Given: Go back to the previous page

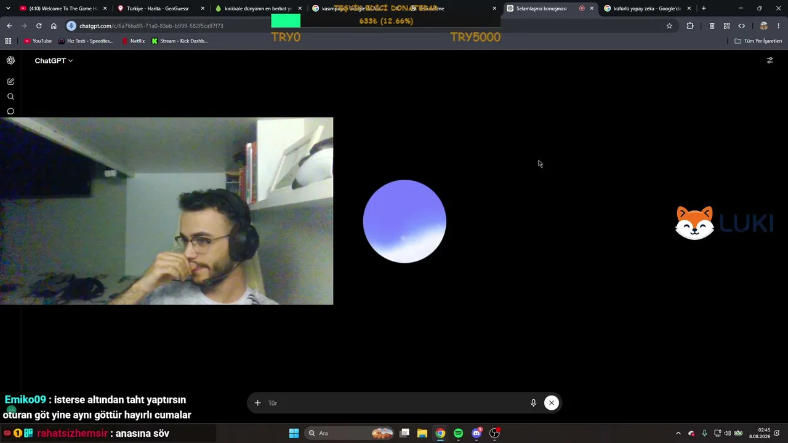Looking at the screenshot, I should click(x=9, y=26).
